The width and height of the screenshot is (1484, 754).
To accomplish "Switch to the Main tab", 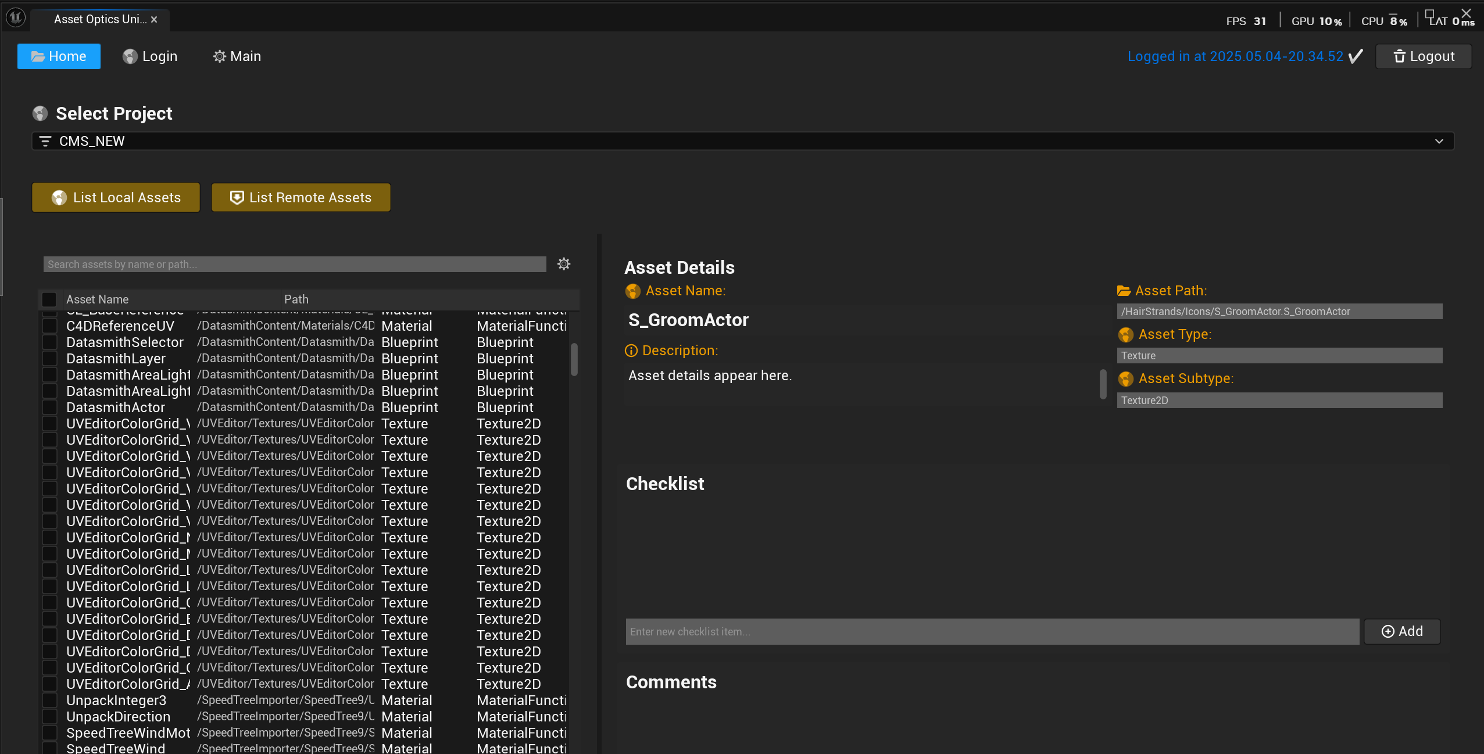I will [237, 56].
